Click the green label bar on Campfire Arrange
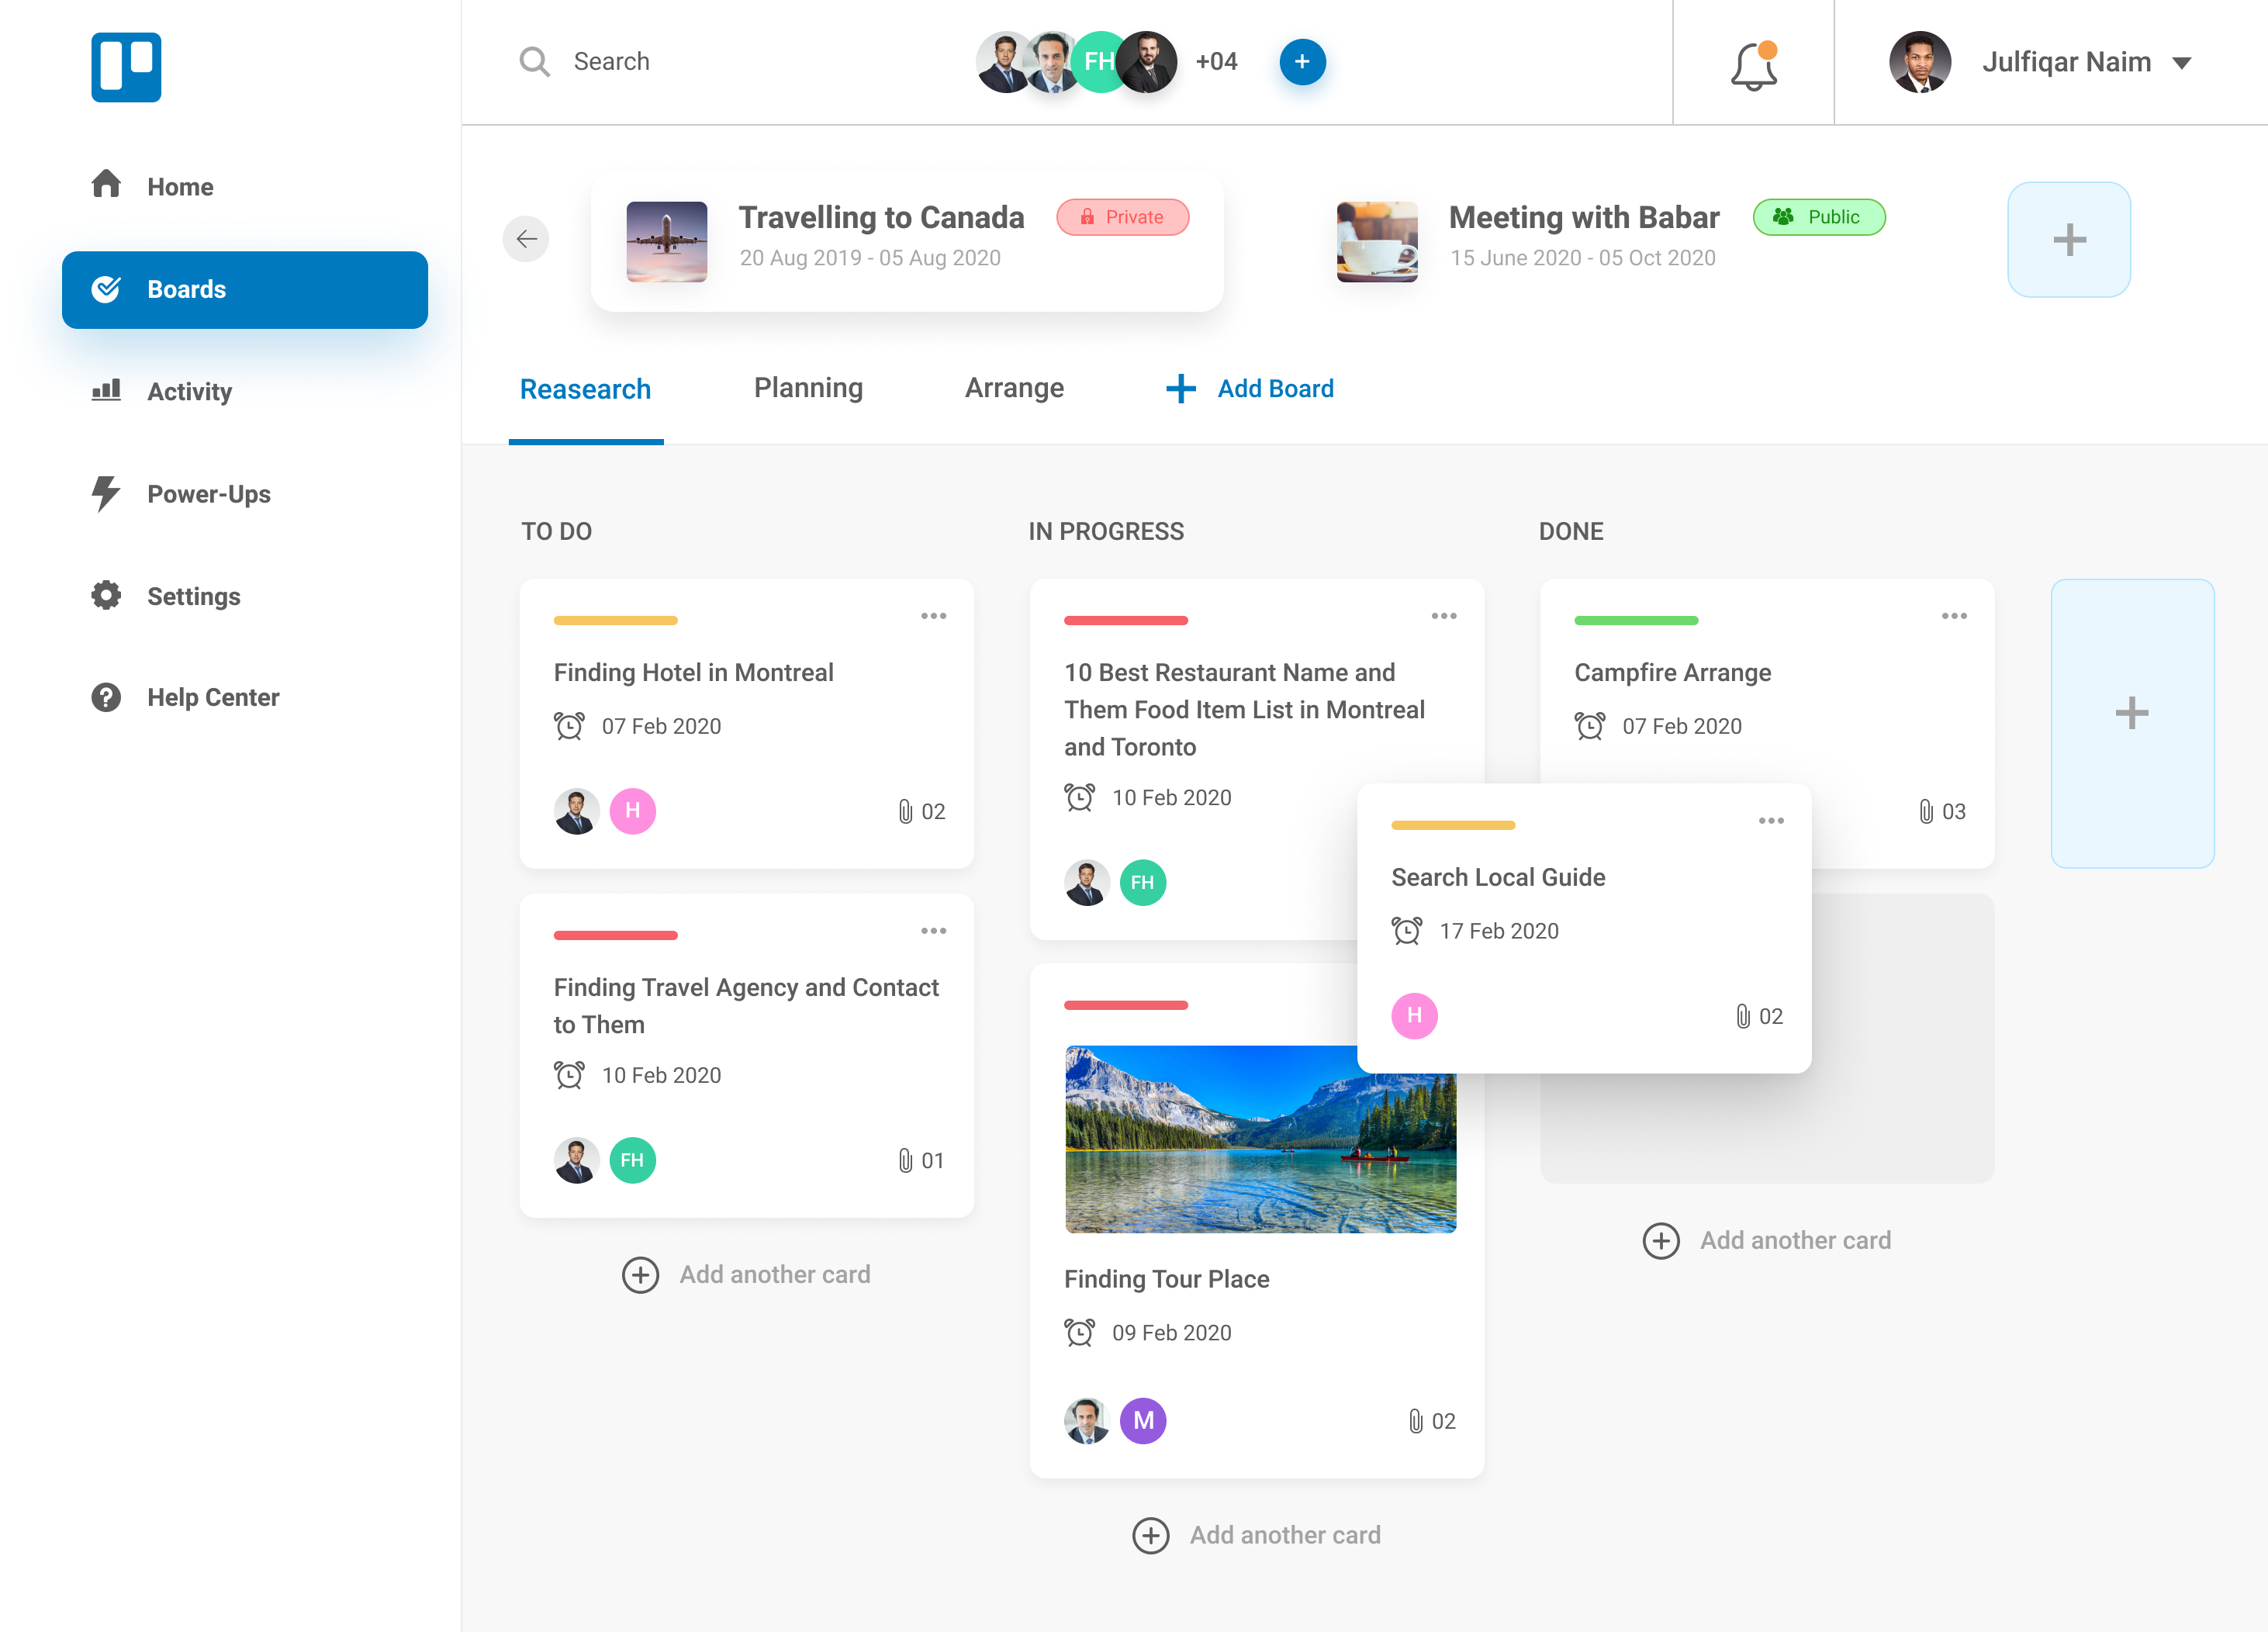This screenshot has height=1632, width=2268. point(1636,621)
